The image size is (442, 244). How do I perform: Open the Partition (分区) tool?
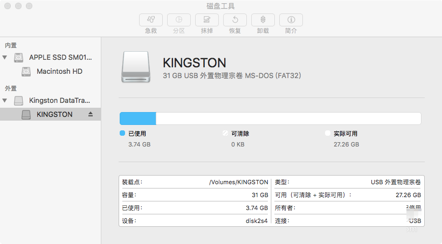pos(179,20)
